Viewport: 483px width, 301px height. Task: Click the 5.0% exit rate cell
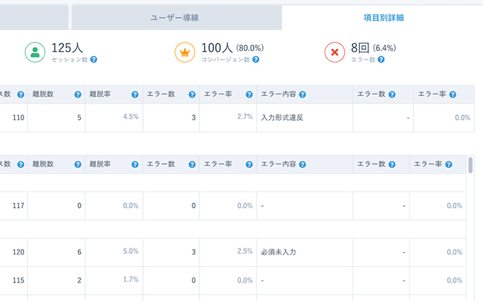(130, 252)
